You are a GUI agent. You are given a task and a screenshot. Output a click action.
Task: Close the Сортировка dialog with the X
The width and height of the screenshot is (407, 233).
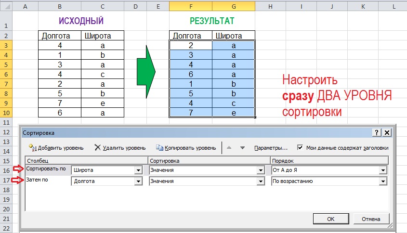coord(386,132)
